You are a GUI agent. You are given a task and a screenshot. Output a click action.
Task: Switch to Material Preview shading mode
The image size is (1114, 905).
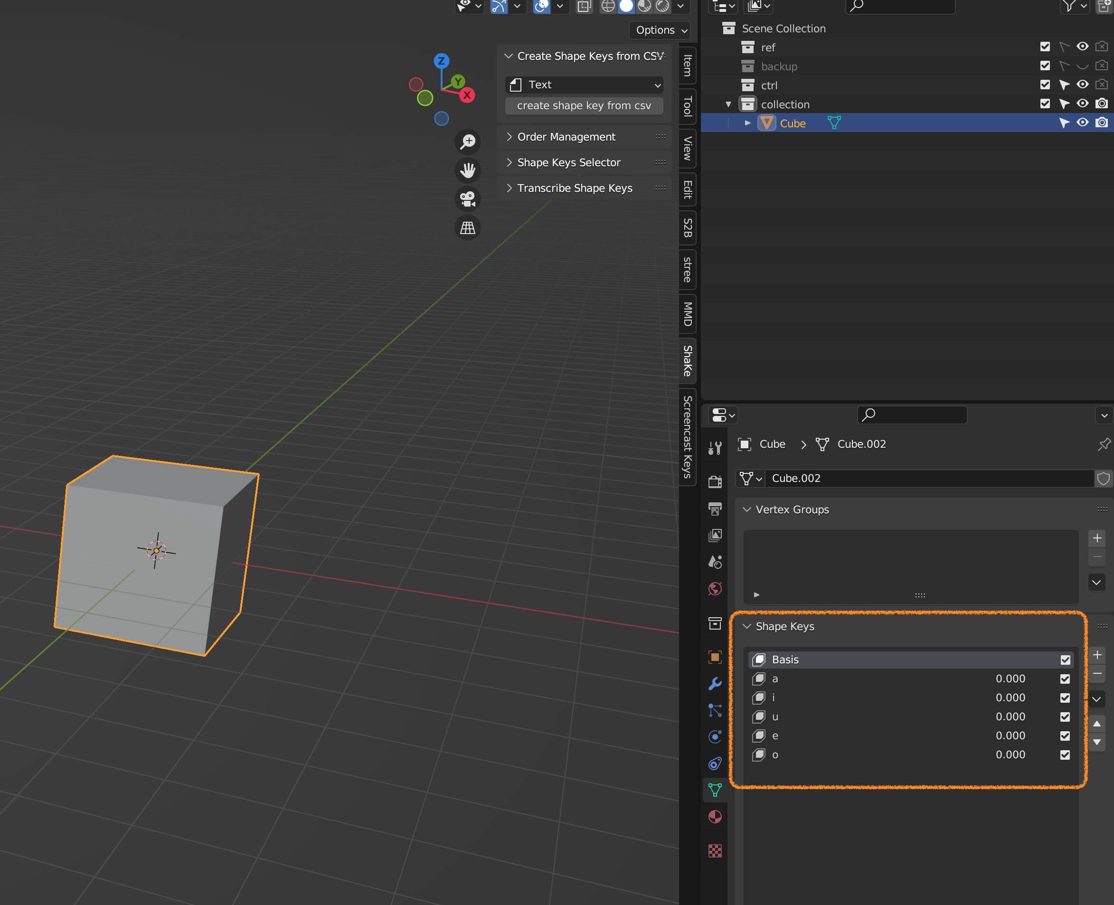(x=644, y=7)
